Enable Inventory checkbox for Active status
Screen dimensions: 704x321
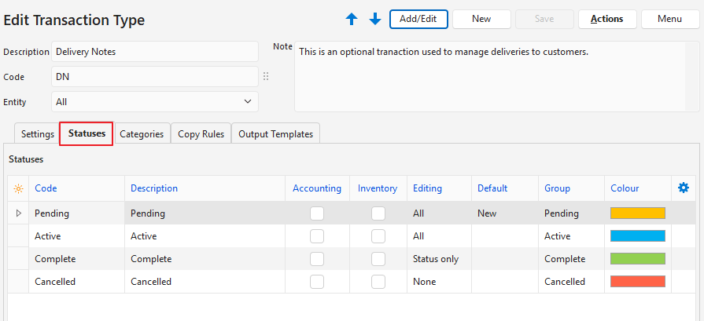378,235
